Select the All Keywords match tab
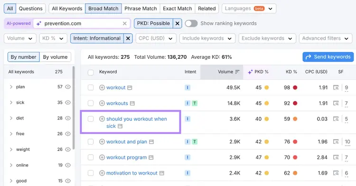This screenshot has width=356, height=186. (67, 9)
